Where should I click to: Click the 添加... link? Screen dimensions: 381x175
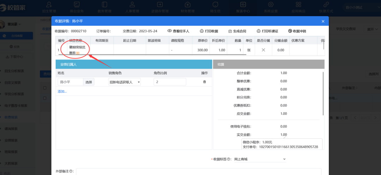[62, 91]
